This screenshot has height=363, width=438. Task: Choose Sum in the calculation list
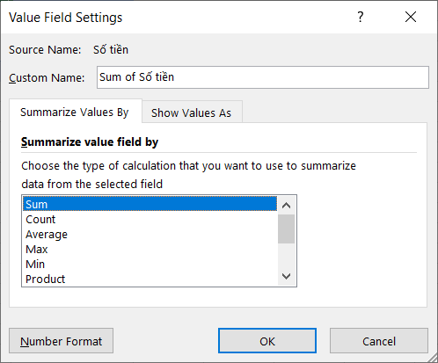click(x=150, y=204)
